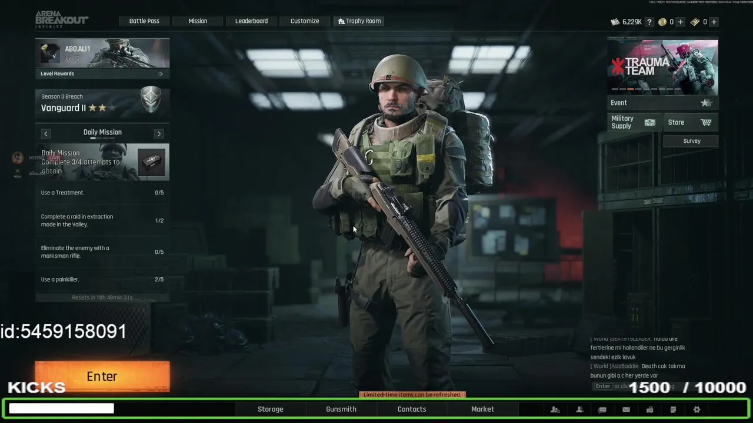The image size is (753, 423).
Task: Open the Trauma Team banner
Action: [x=662, y=67]
